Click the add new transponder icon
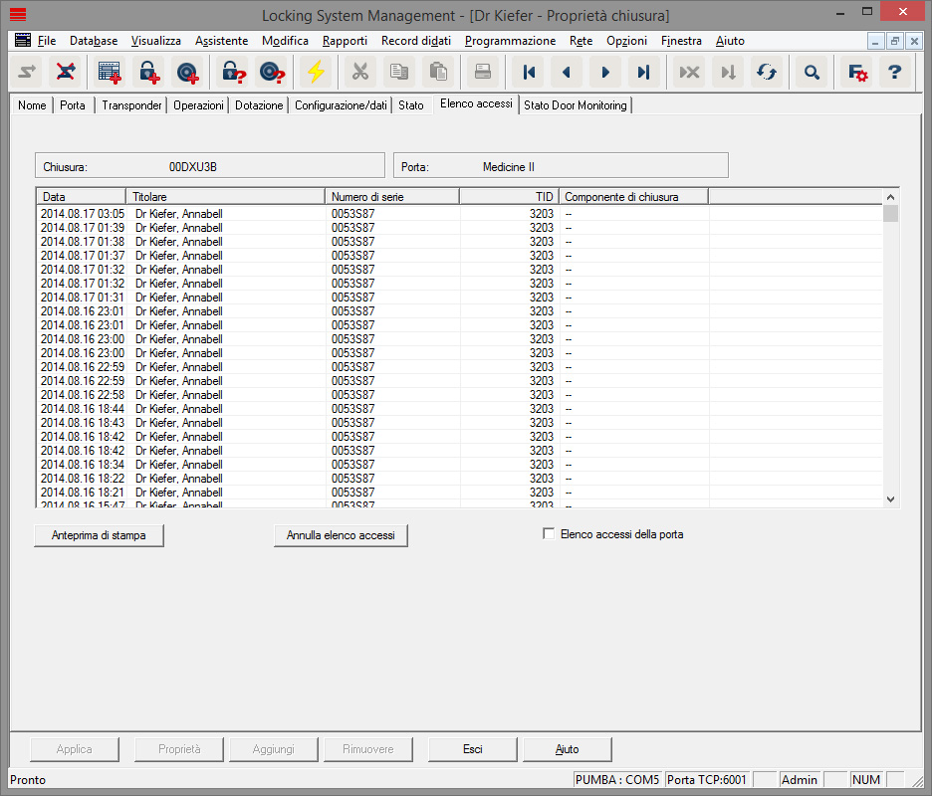932x796 pixels. 186,73
